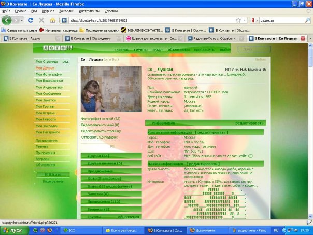Click the profile photo thumbnail

[111, 89]
